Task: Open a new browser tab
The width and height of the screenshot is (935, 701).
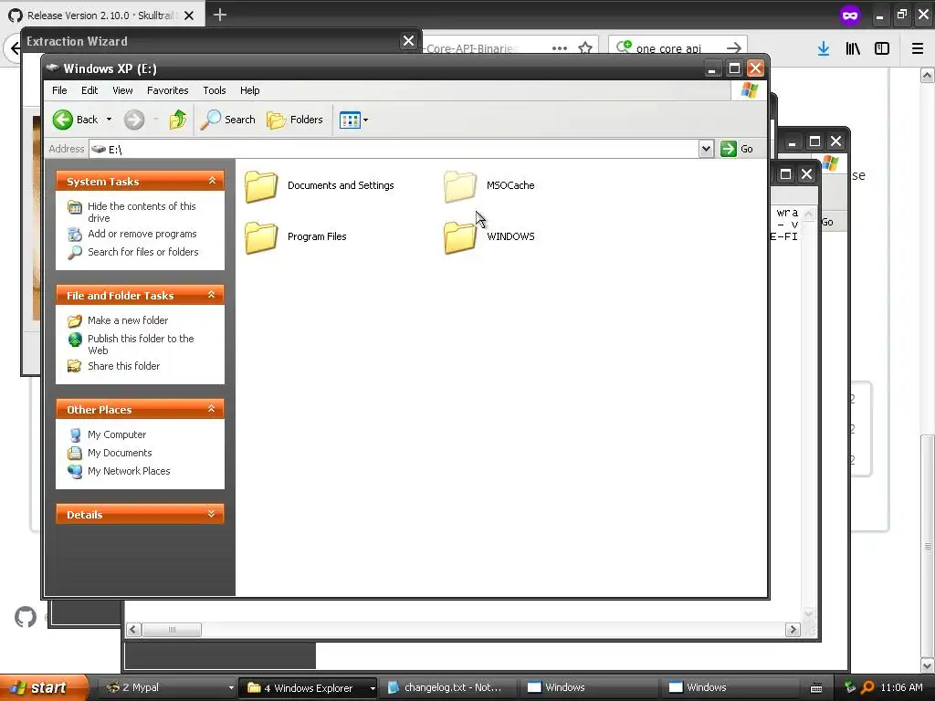Action: pyautogui.click(x=219, y=15)
